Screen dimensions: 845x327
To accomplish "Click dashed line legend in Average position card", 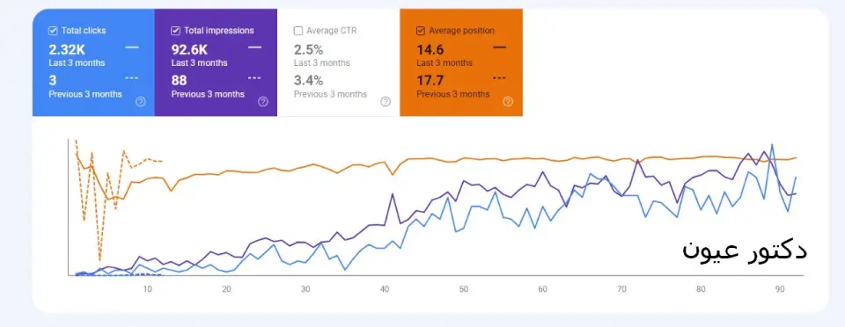I will click(500, 78).
